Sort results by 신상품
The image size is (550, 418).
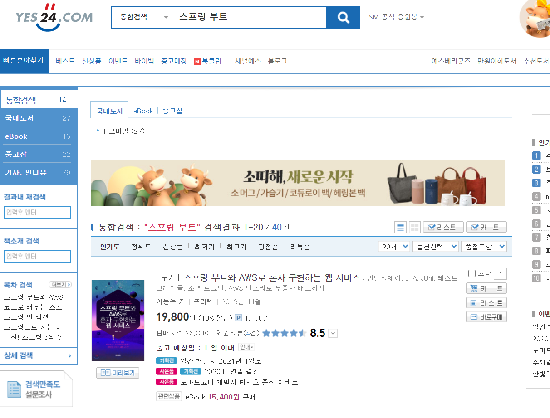pyautogui.click(x=173, y=247)
